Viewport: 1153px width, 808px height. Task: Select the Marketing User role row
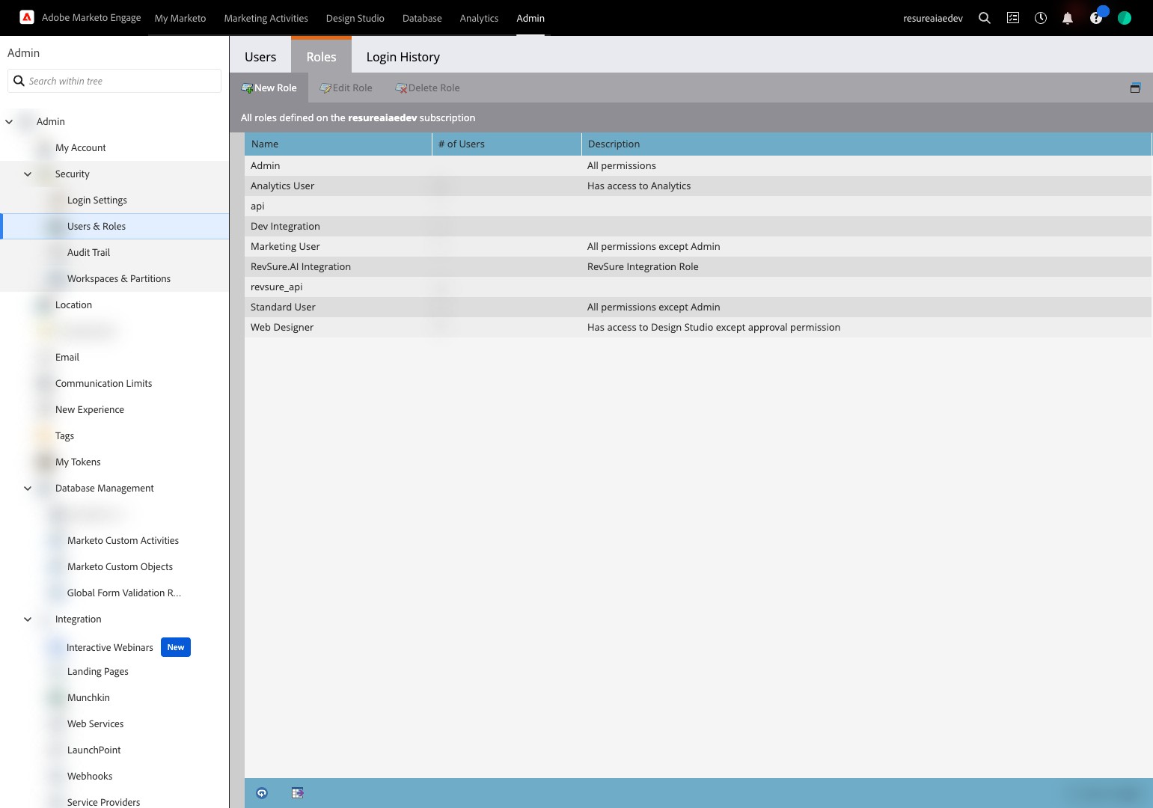pyautogui.click(x=698, y=246)
